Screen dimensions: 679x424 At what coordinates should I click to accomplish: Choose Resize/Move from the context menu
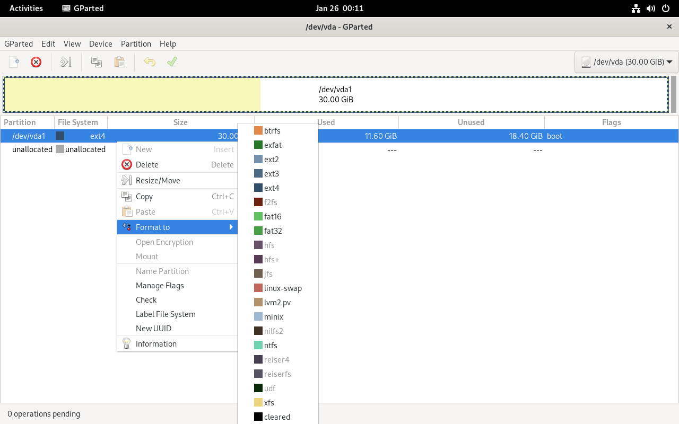(158, 180)
